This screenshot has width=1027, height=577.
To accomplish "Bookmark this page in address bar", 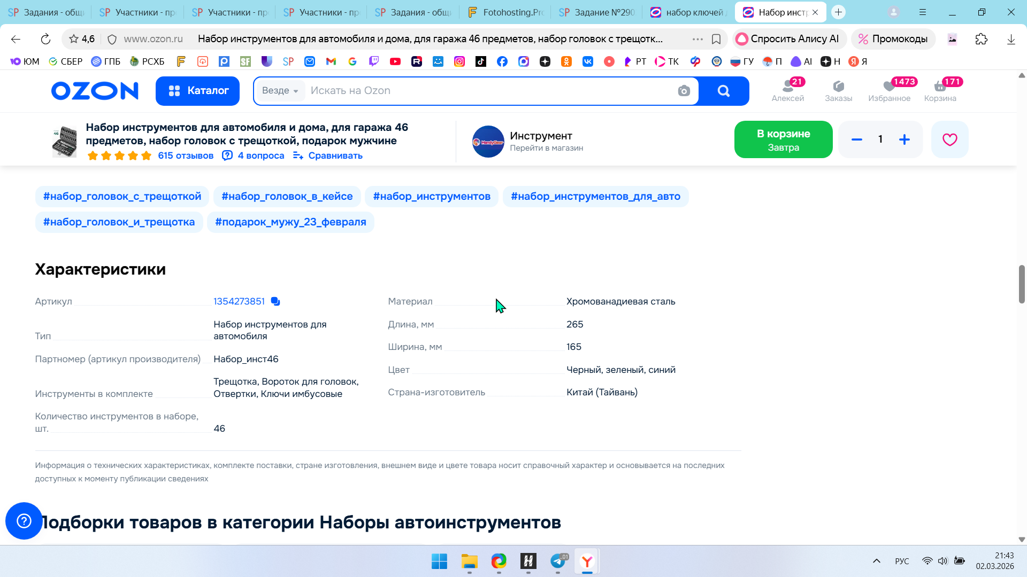I will 716,39.
